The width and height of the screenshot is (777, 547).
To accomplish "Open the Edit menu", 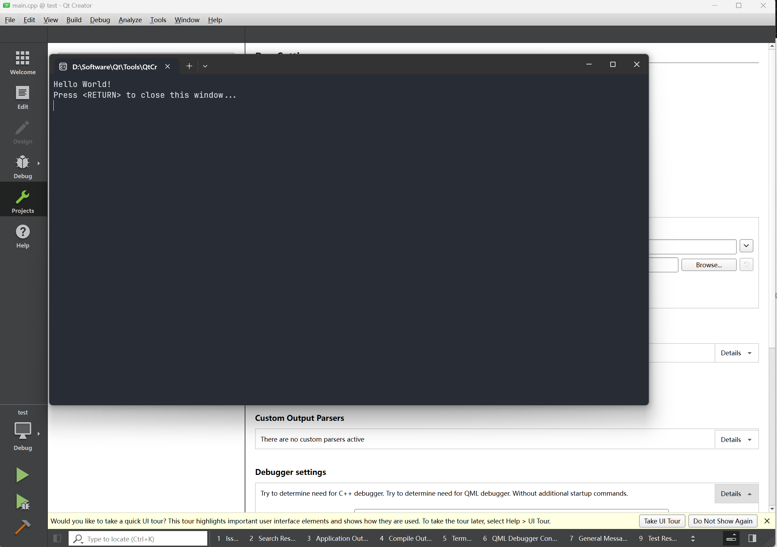I will point(29,20).
